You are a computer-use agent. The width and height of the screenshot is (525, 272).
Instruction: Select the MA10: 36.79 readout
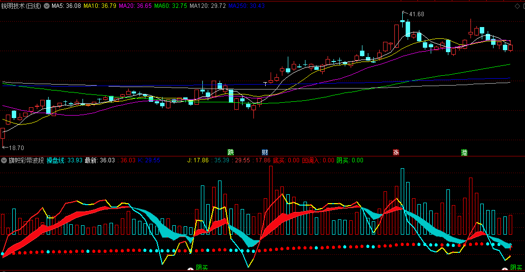(100, 6)
